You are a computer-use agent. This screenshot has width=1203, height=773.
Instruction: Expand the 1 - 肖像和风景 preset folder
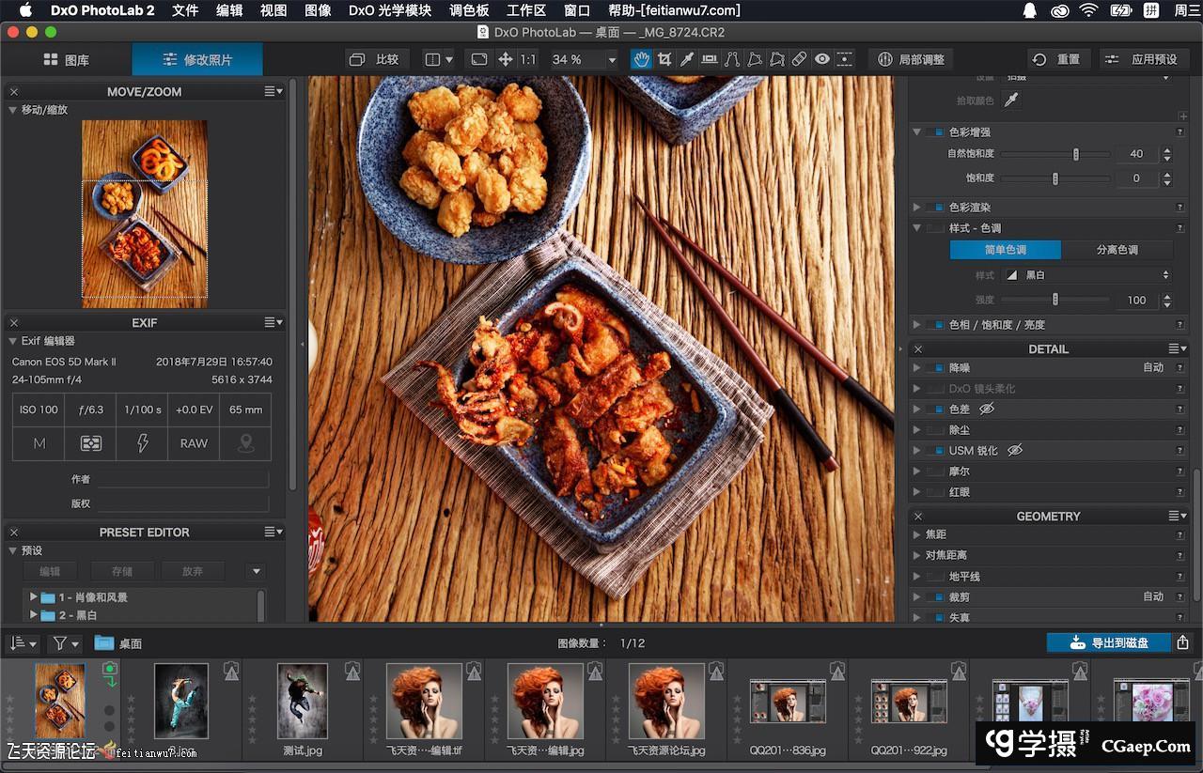click(34, 597)
